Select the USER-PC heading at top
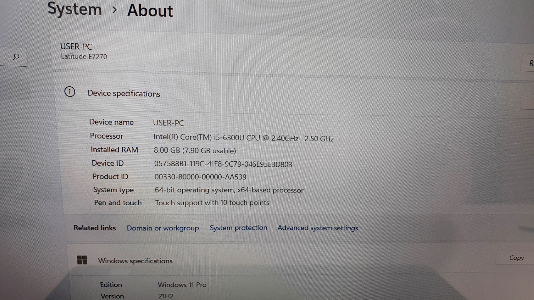This screenshot has height=300, width=534. [76, 46]
